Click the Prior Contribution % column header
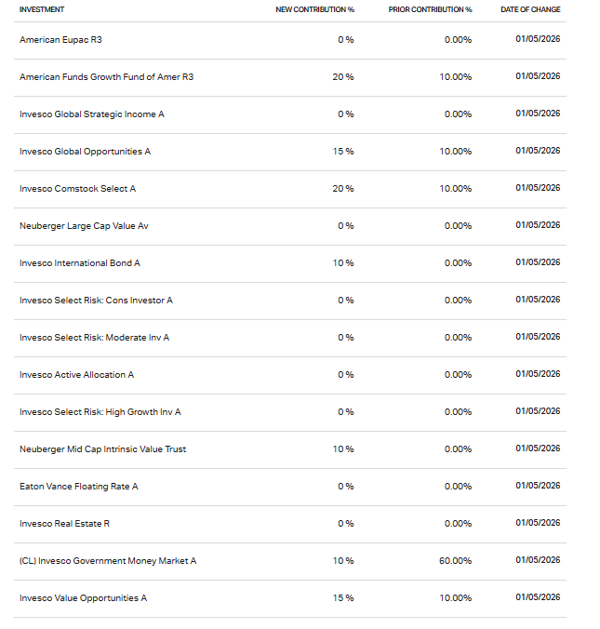The image size is (600, 629). tap(430, 9)
